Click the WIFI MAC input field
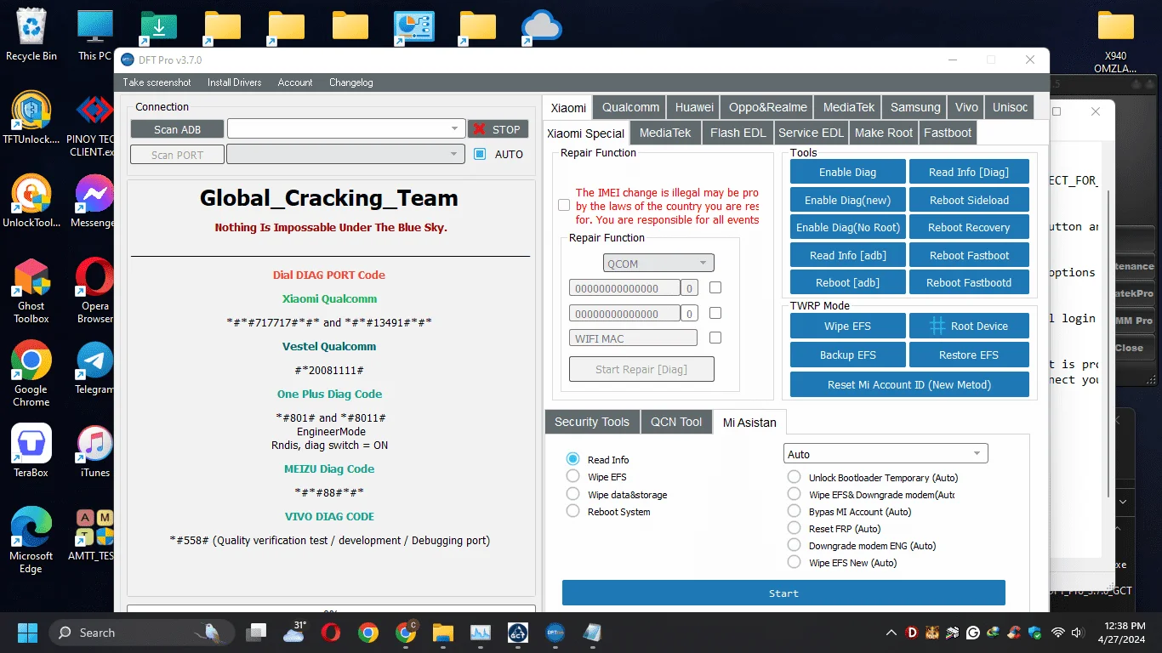This screenshot has width=1162, height=653. point(633,338)
